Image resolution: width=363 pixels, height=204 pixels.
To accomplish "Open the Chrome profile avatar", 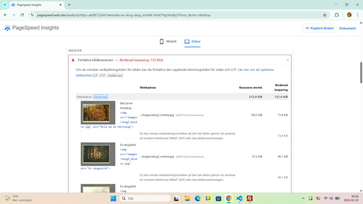I will pyautogui.click(x=349, y=15).
